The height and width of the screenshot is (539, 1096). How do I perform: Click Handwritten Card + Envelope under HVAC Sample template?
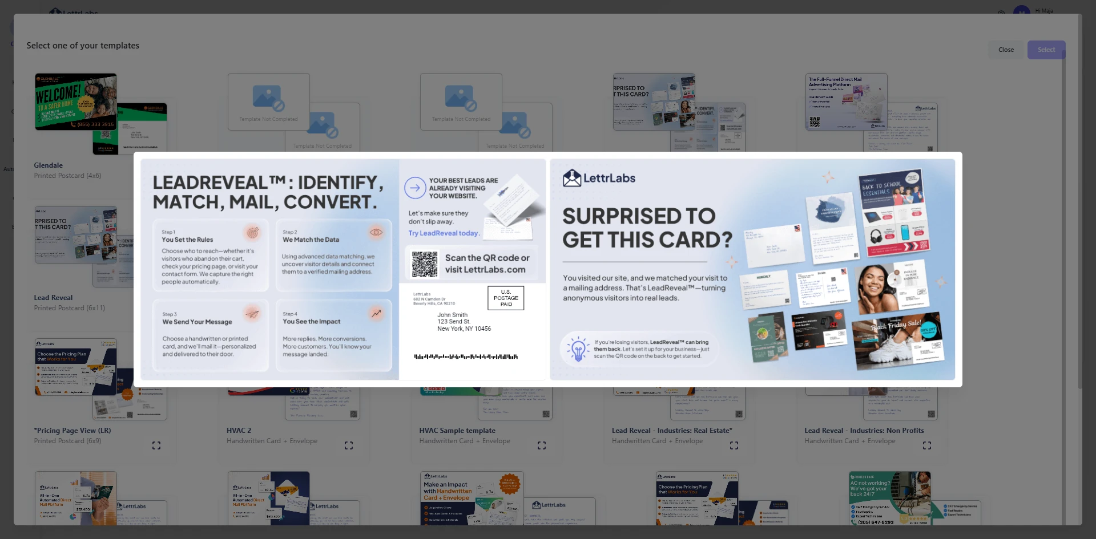coord(465,441)
